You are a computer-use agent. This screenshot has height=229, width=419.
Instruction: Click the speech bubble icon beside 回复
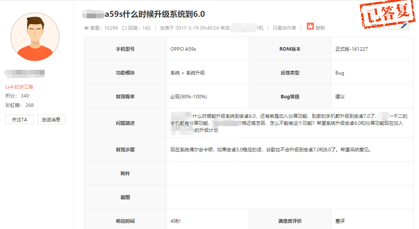pos(124,28)
